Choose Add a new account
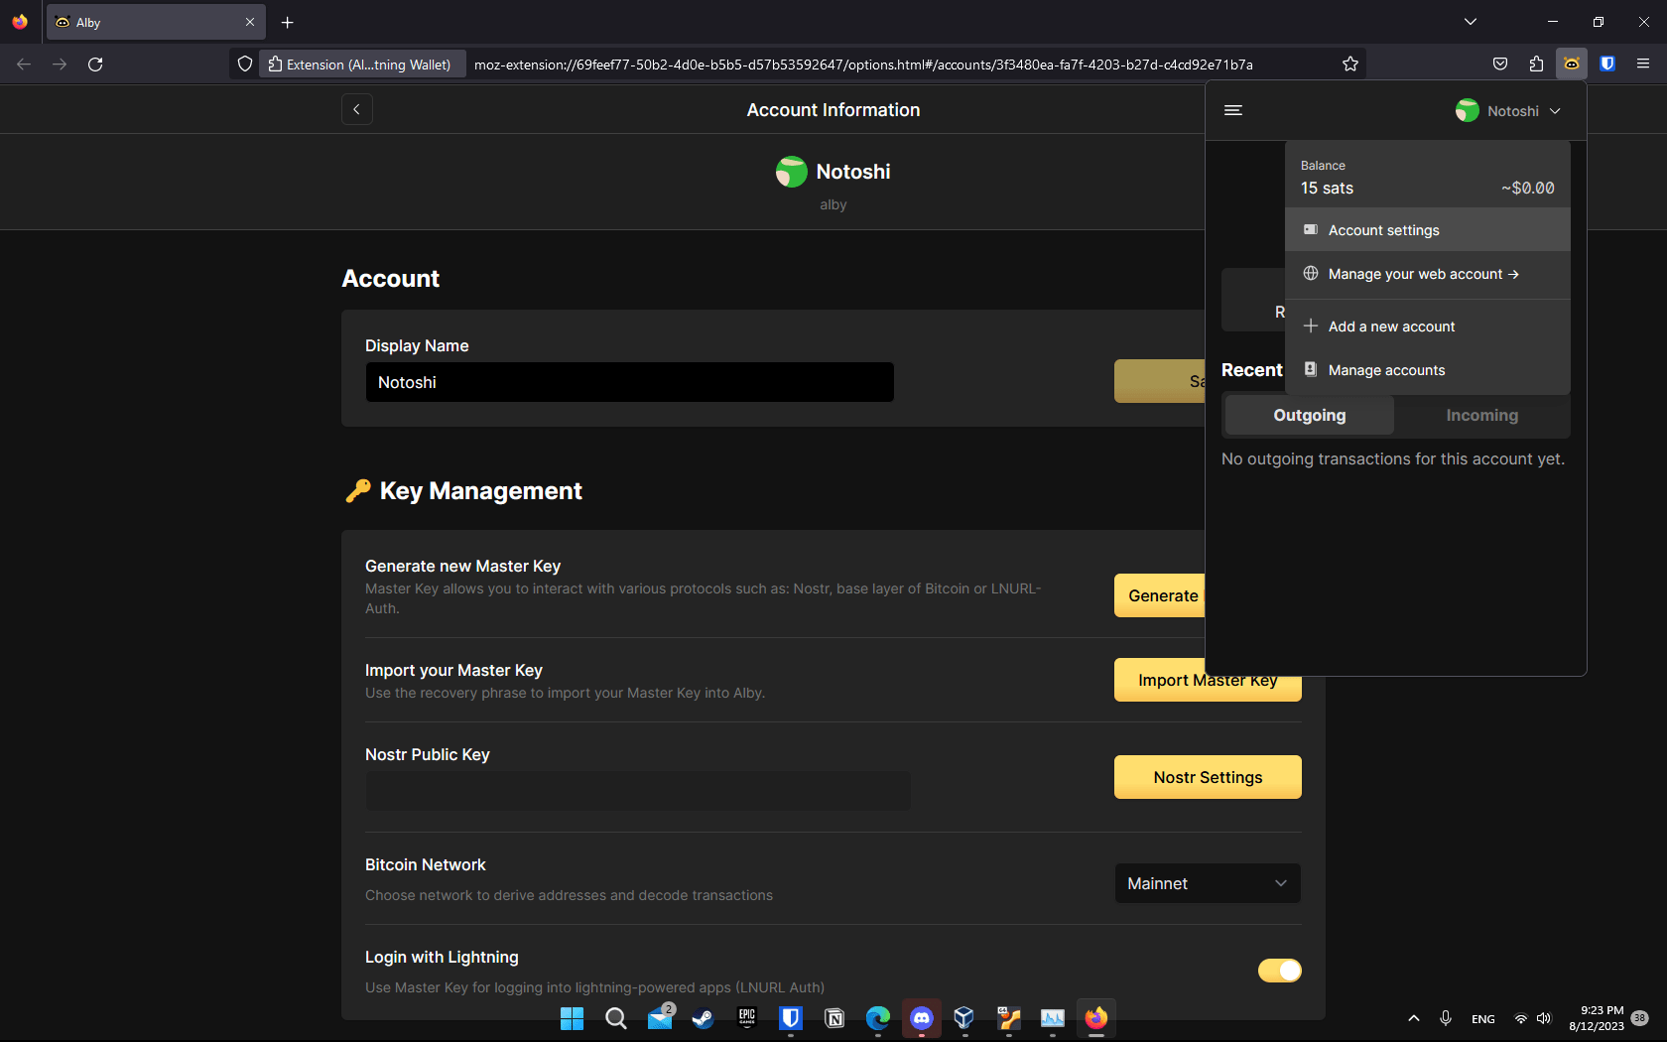This screenshot has width=1667, height=1042. [1391, 326]
